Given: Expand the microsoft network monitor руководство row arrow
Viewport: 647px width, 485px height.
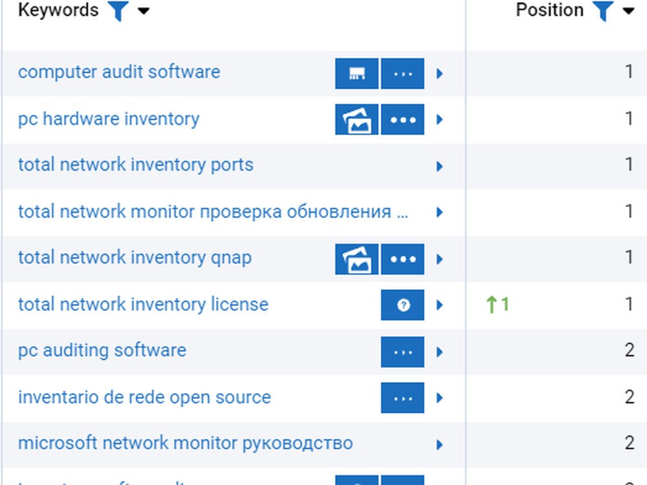Looking at the screenshot, I should point(440,445).
